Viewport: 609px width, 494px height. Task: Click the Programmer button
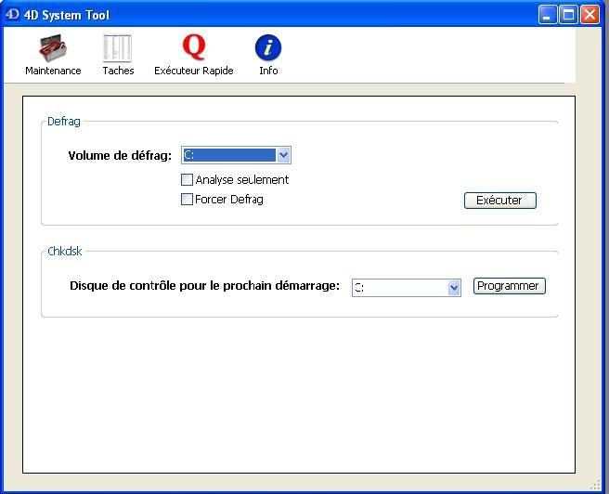[509, 286]
